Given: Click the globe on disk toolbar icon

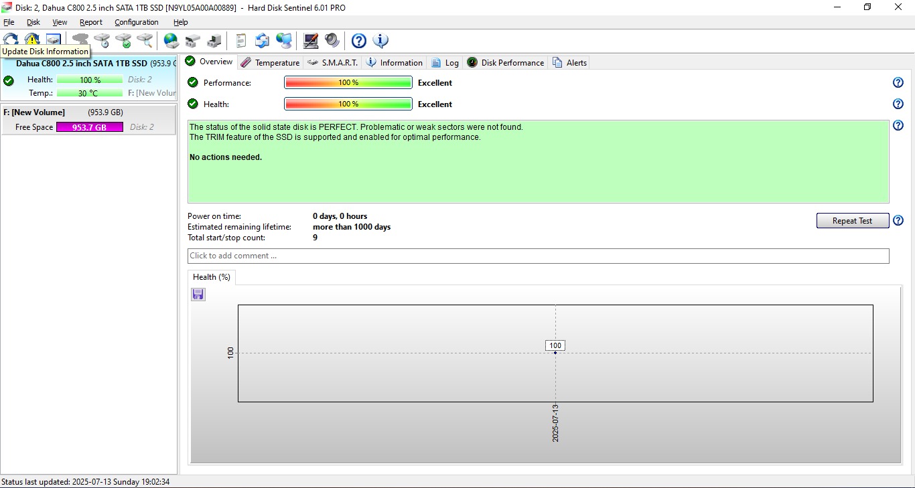Looking at the screenshot, I should click(171, 41).
